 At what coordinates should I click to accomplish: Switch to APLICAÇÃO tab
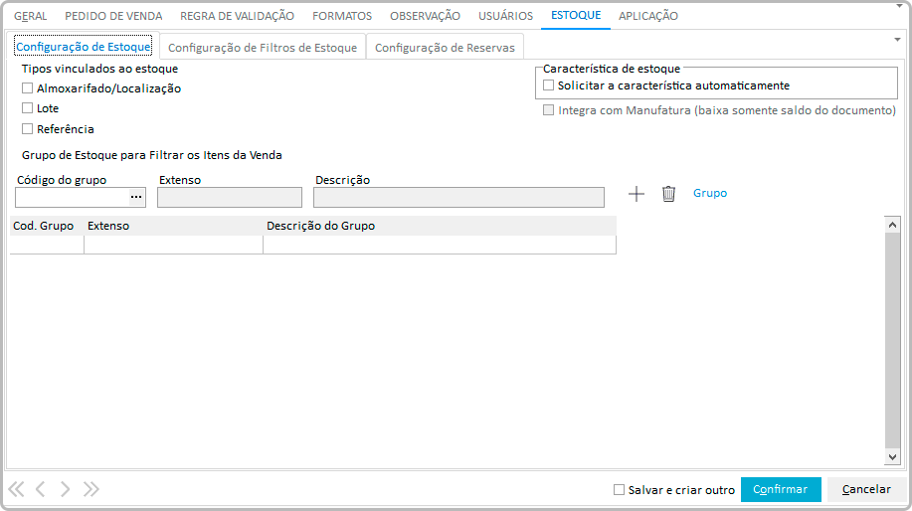point(648,16)
